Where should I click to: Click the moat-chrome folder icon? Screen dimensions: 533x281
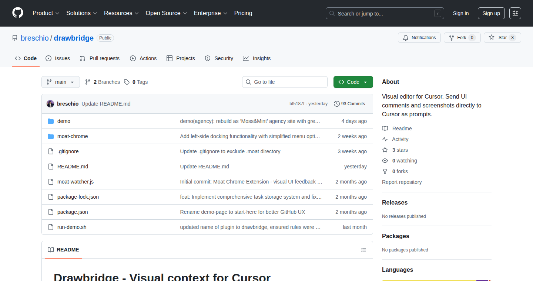click(x=51, y=136)
